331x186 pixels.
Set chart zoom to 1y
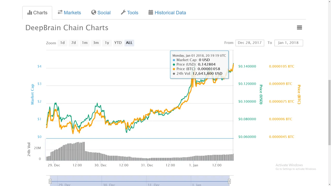point(107,43)
